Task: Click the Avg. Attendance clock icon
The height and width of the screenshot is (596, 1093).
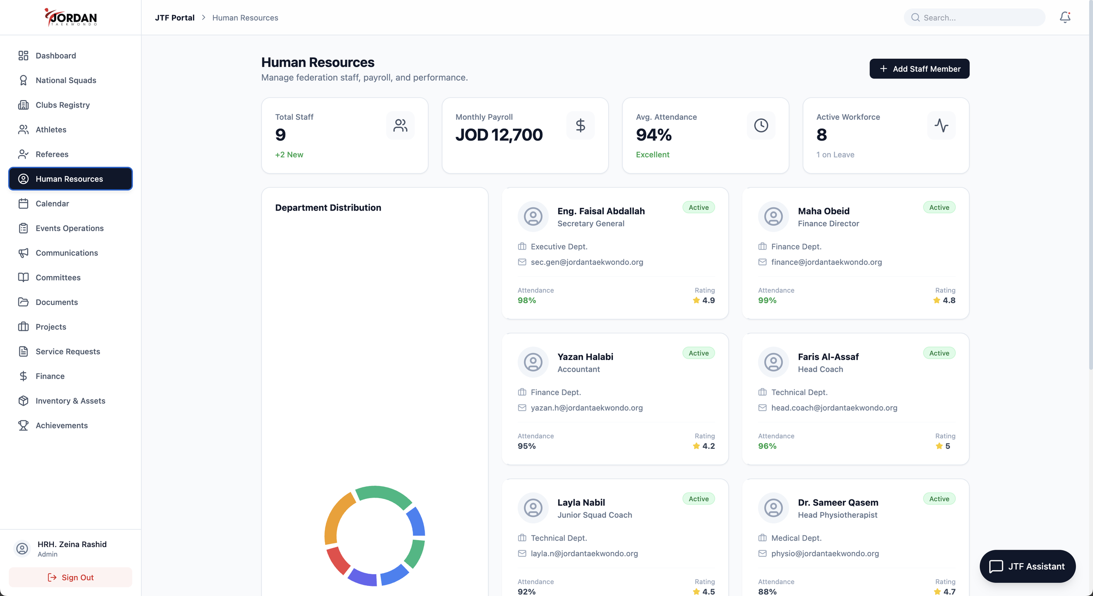Action: [761, 126]
